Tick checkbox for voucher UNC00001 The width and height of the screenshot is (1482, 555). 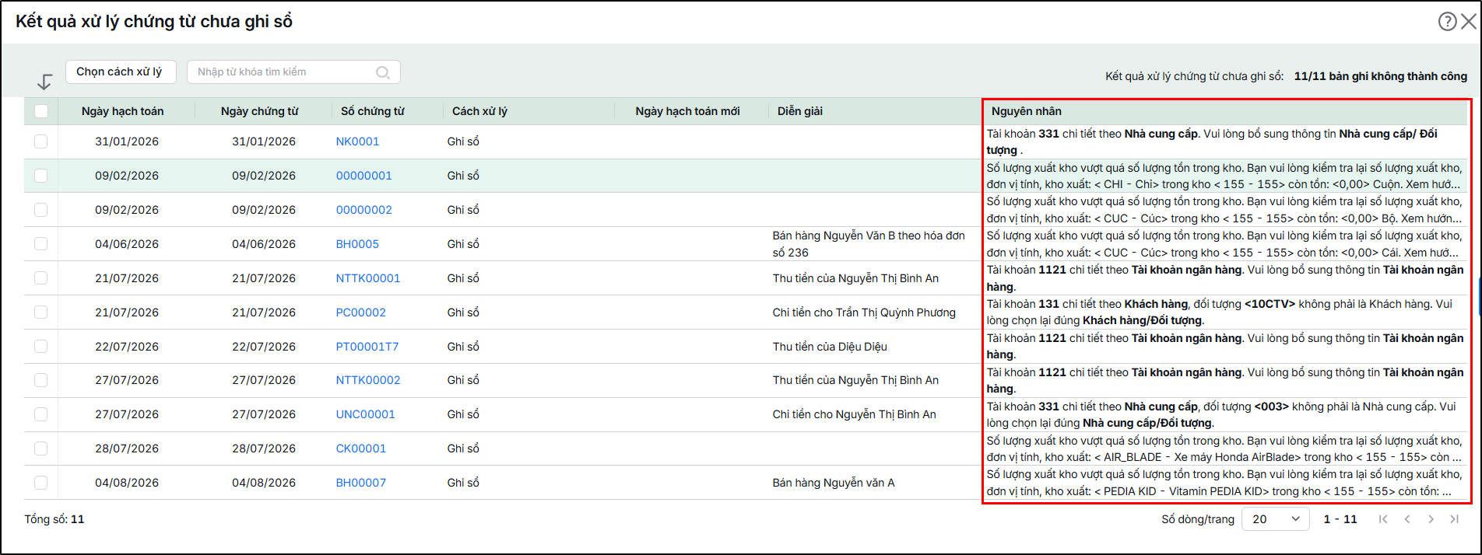[x=41, y=414]
